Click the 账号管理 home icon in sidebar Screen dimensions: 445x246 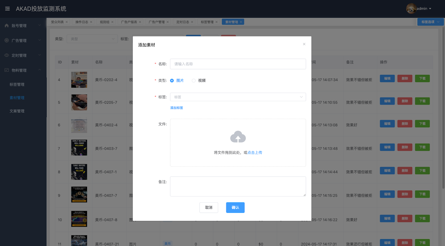coord(7,26)
